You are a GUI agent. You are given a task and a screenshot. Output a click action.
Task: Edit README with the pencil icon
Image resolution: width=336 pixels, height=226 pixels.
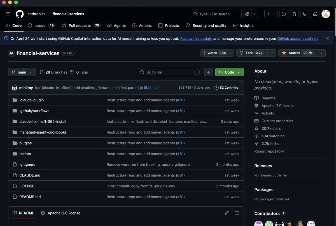(227, 213)
